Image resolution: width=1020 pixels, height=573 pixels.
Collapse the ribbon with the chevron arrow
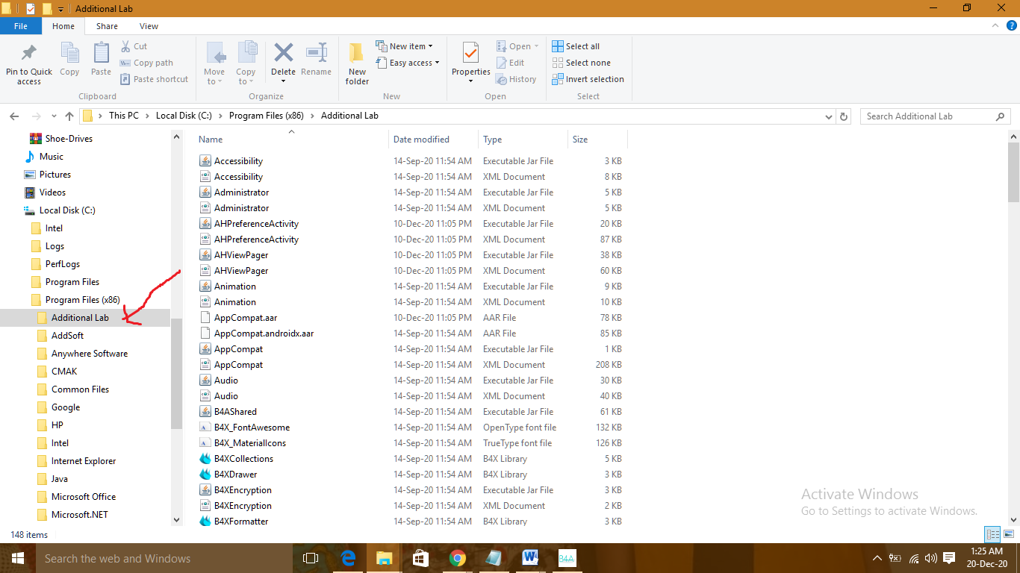coord(996,25)
